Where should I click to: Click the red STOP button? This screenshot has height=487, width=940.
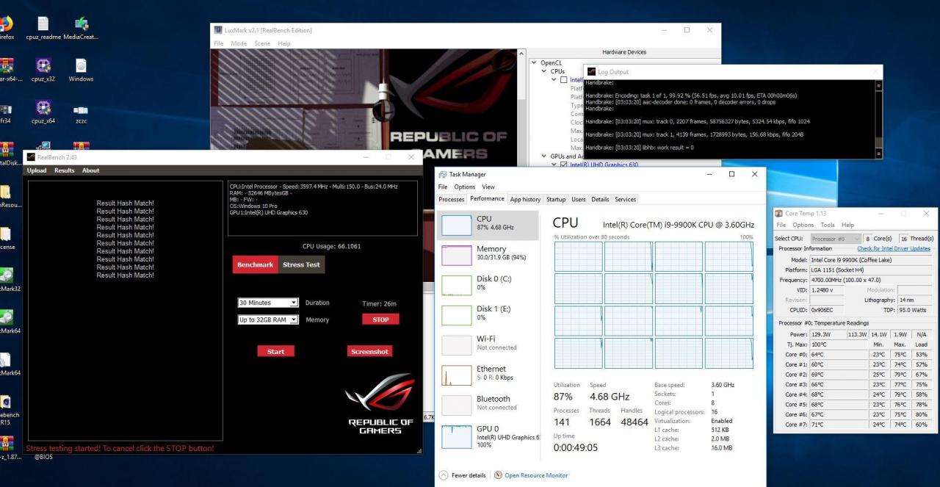point(380,320)
